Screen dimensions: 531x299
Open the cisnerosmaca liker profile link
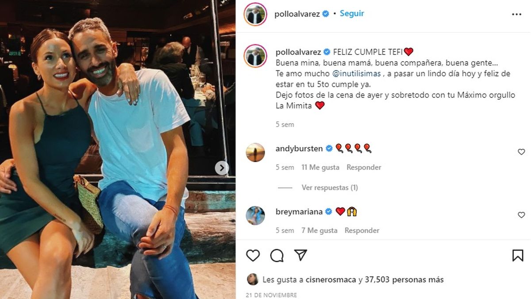331,280
